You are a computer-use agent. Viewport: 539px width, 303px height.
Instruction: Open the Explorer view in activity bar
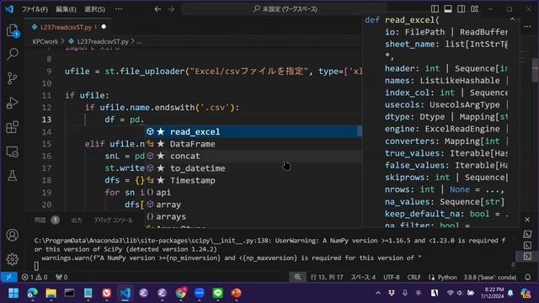[x=13, y=30]
